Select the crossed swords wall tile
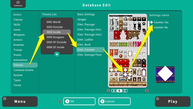 (125, 52)
